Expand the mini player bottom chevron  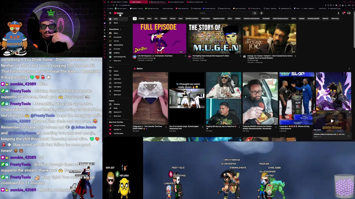[x=348, y=136]
